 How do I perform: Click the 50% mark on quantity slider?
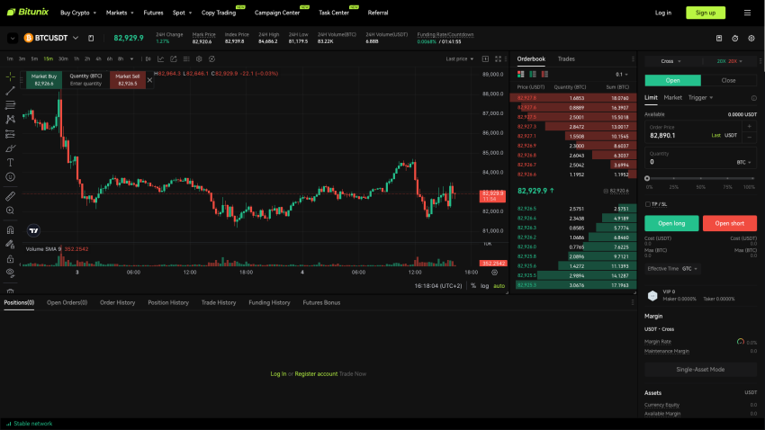coord(700,178)
